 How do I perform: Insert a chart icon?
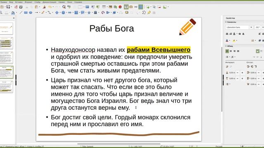click(115, 7)
